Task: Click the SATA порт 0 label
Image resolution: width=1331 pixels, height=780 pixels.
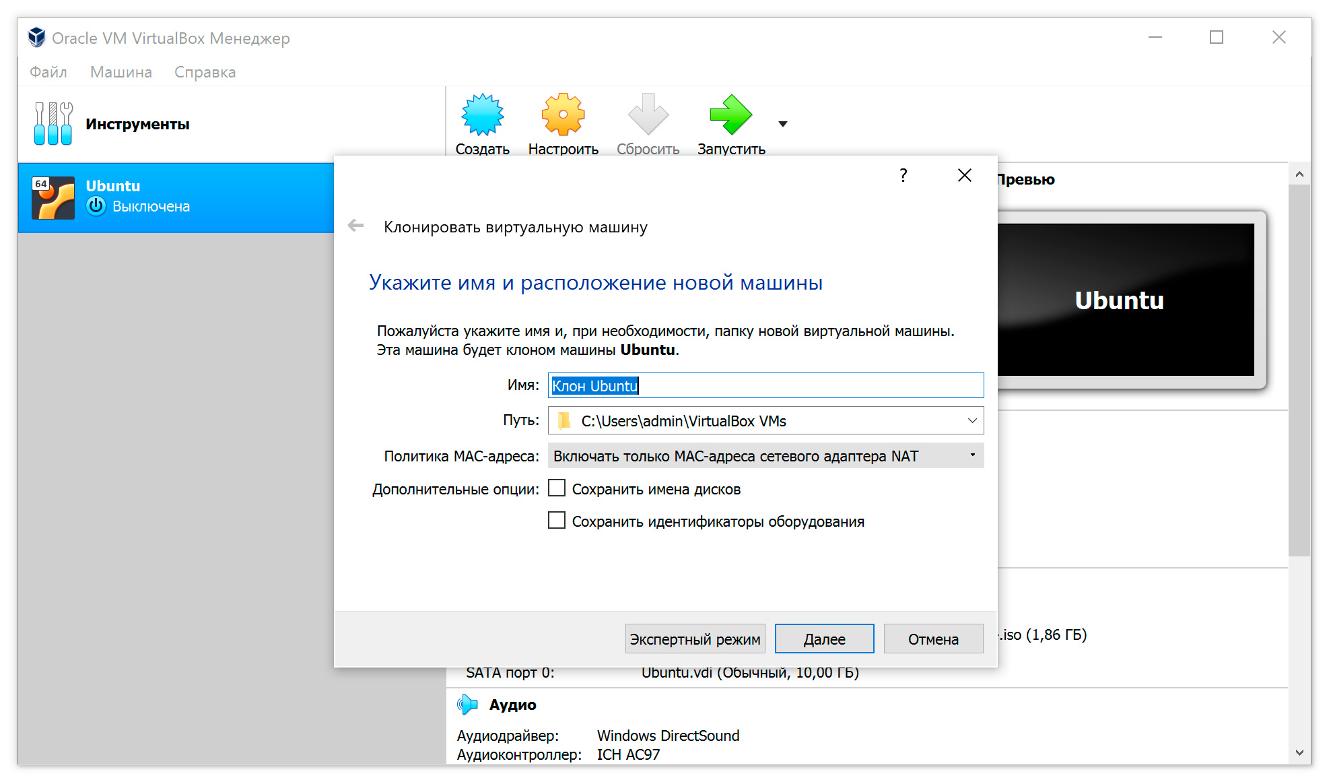Action: coord(510,673)
